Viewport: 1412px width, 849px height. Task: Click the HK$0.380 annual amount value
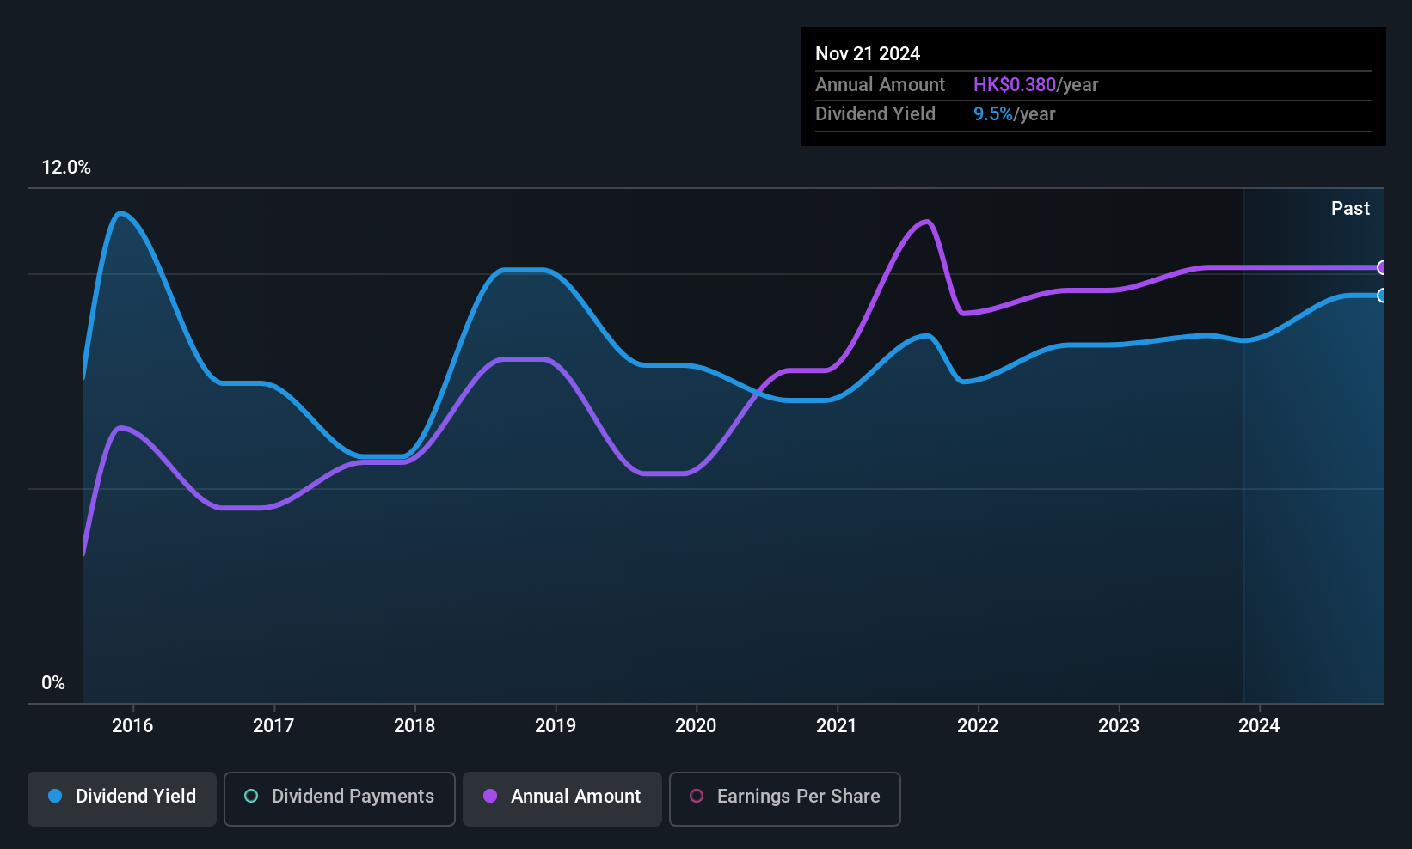pyautogui.click(x=1014, y=84)
